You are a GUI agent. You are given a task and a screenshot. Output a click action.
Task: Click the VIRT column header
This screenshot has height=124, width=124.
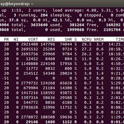coord(33,40)
